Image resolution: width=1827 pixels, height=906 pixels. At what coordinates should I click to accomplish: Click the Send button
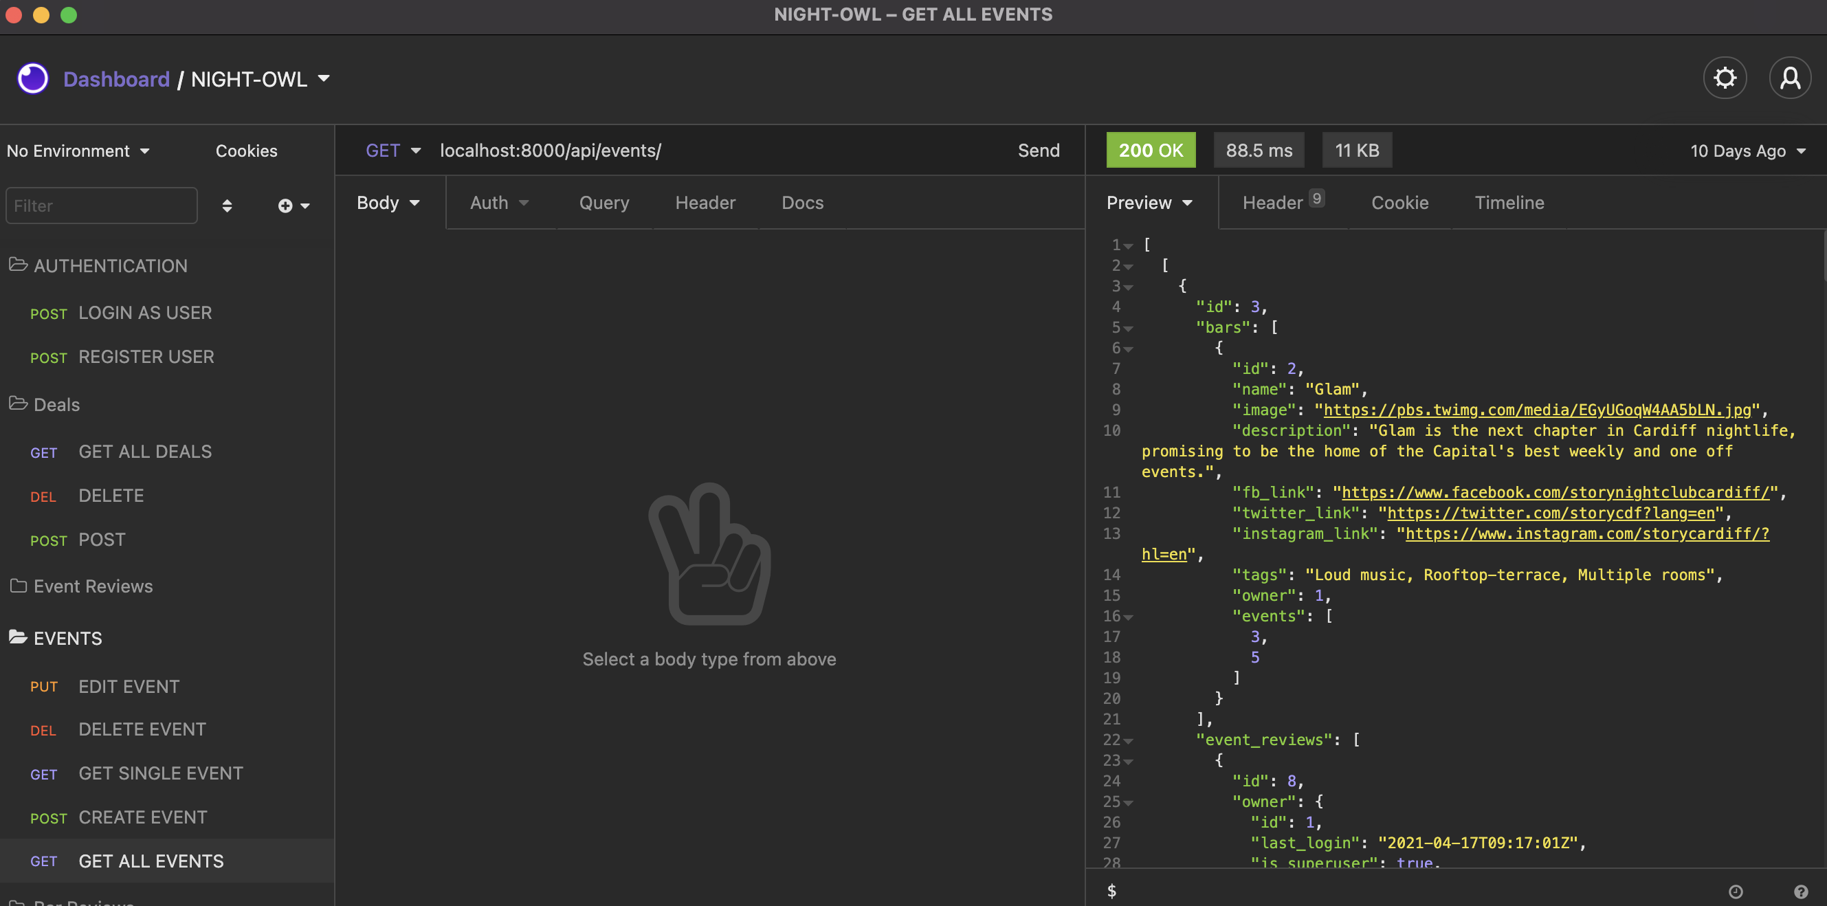pos(1039,151)
